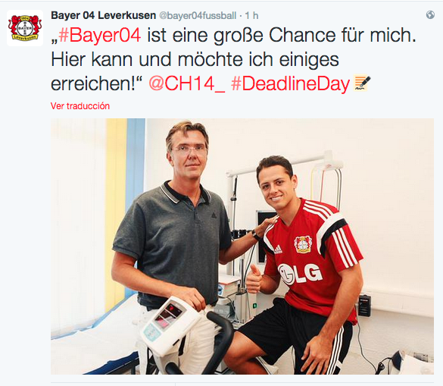Screen dimensions: 443x386
Task: Click the Bayer 04 Leverkusen profile avatar
Action: tap(25, 28)
